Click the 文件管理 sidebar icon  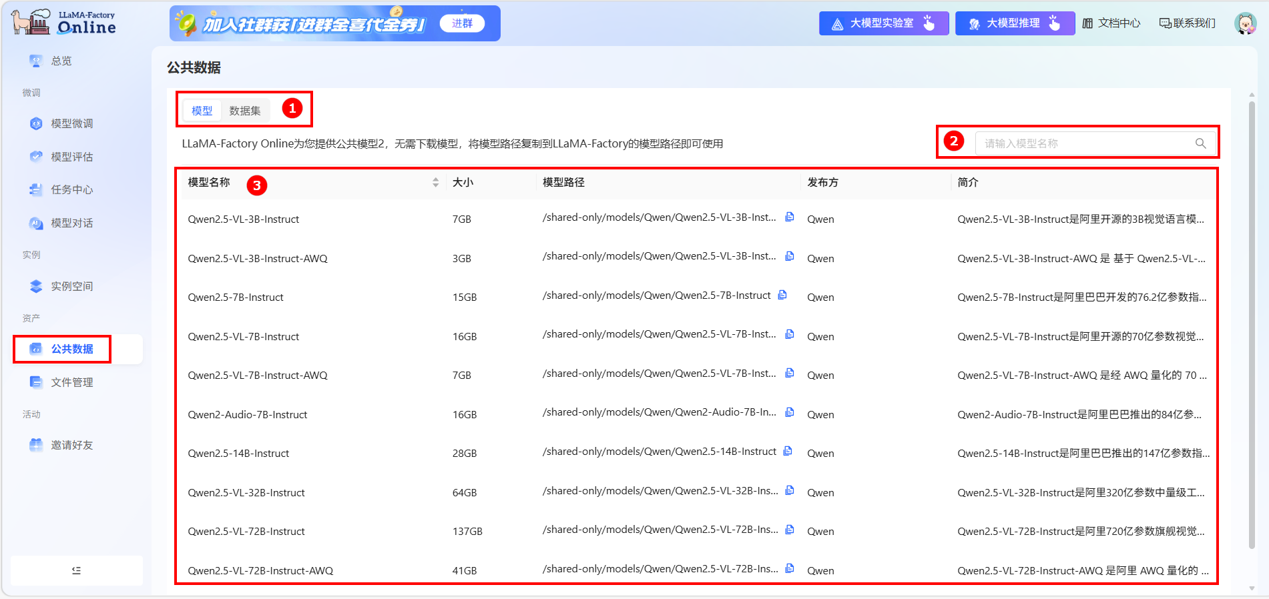[x=36, y=382]
